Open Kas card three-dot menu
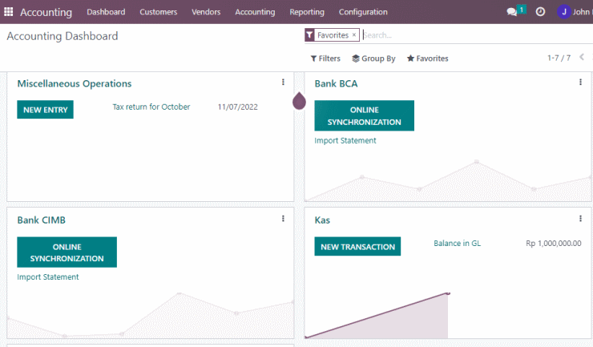This screenshot has height=347, width=593. pos(580,219)
